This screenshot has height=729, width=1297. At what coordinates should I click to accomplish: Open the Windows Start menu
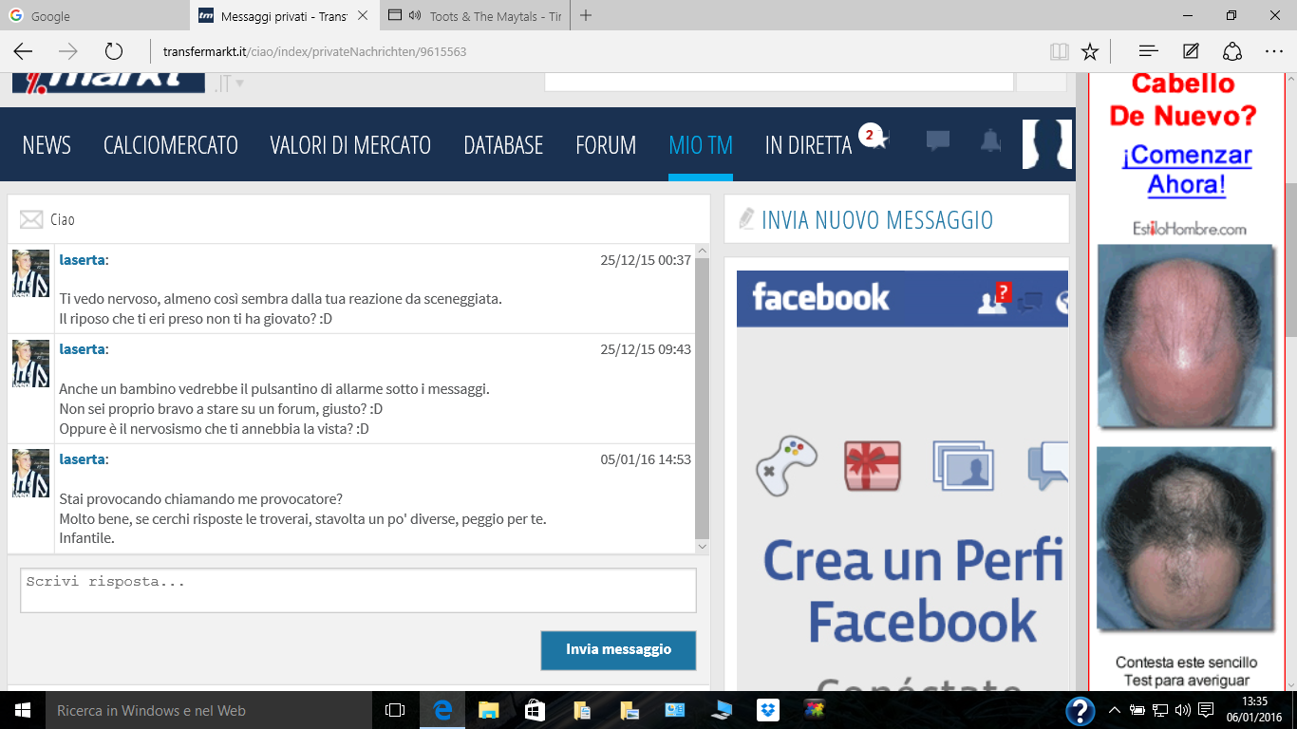tap(22, 710)
